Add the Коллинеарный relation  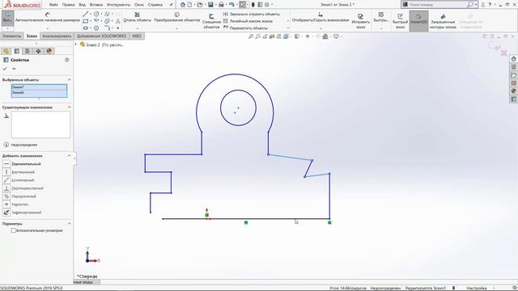tap(19, 180)
